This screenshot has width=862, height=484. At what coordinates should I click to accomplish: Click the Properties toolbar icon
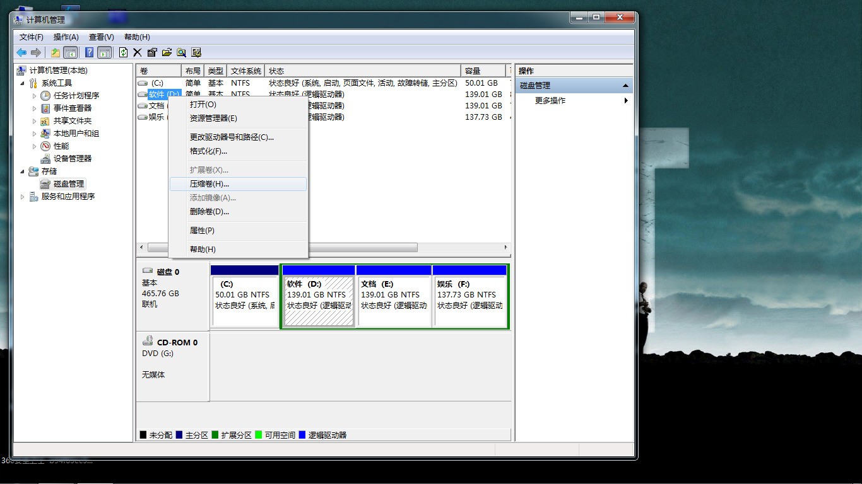152,52
